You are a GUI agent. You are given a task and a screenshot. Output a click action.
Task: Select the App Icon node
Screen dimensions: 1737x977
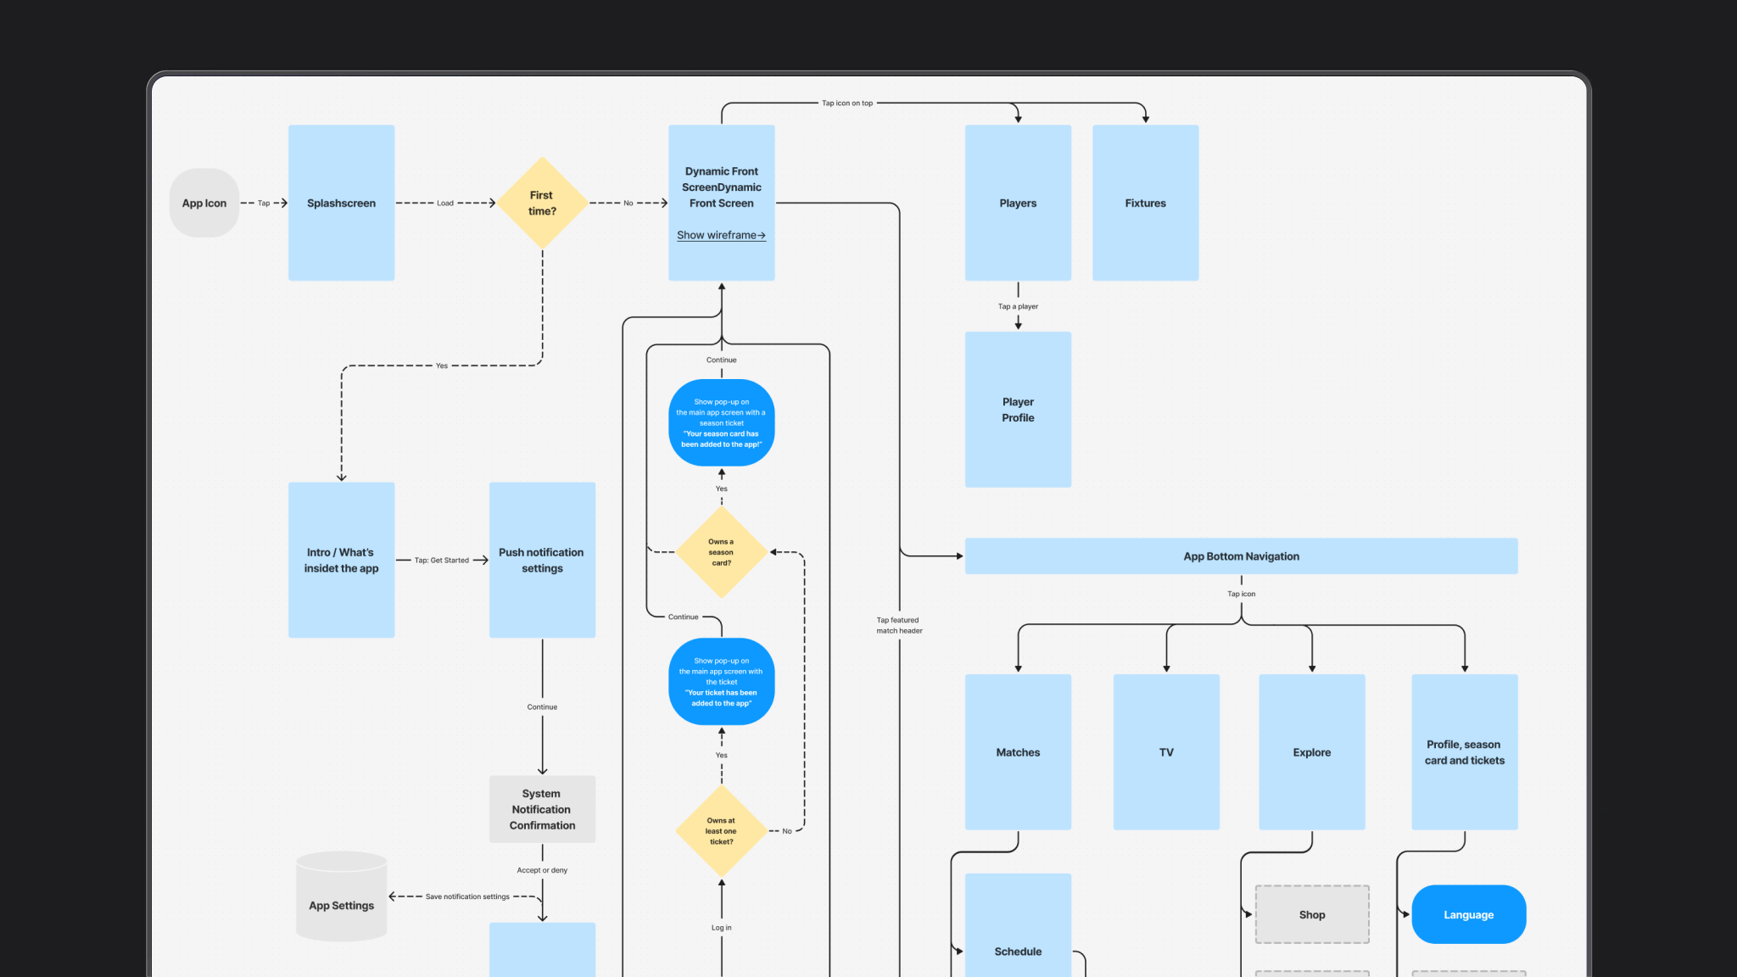pyautogui.click(x=204, y=203)
